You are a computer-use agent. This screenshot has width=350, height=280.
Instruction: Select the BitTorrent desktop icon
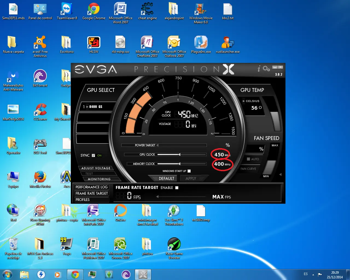tap(40, 78)
